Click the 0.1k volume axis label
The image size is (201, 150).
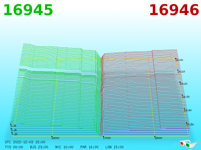click(15, 134)
